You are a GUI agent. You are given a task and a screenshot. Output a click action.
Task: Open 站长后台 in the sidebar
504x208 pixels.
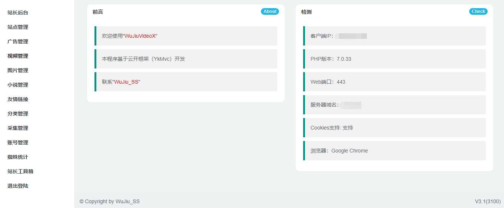pos(18,13)
